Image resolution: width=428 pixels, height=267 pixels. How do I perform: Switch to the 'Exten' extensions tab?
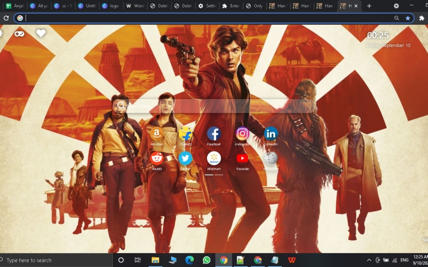pos(232,6)
